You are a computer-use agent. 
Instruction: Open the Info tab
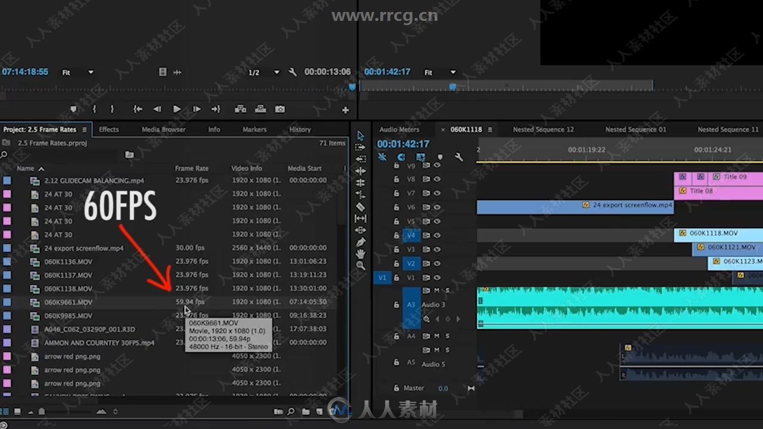(x=214, y=129)
